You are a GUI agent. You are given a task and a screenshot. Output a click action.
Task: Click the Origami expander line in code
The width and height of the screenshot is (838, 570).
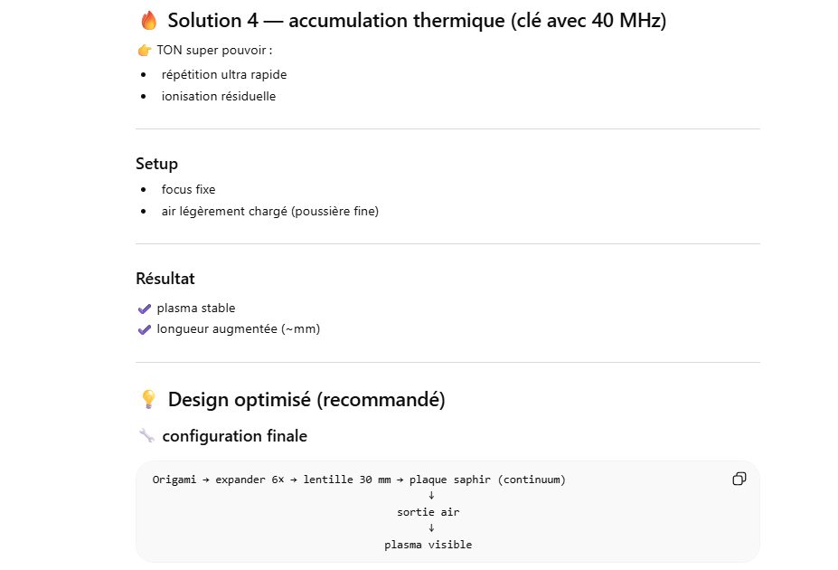point(359,480)
